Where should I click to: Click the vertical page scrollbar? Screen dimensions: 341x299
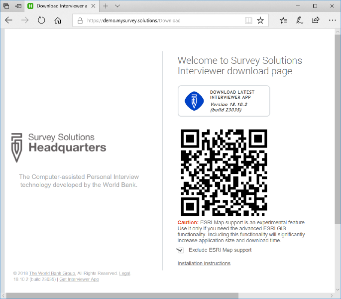coord(338,149)
